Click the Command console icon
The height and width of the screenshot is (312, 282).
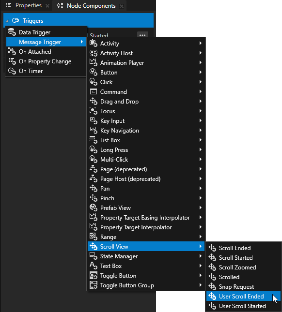[93, 91]
